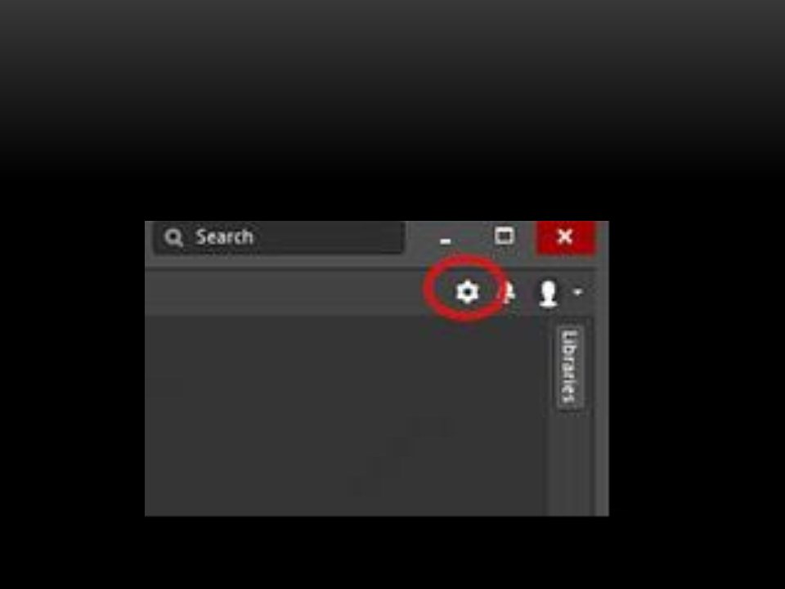Click gap between maximize and close buttons

tap(526, 236)
